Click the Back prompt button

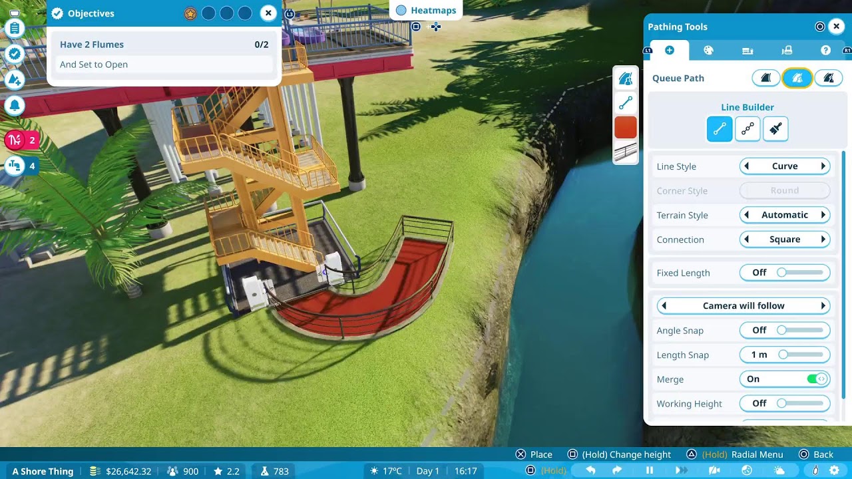point(816,454)
